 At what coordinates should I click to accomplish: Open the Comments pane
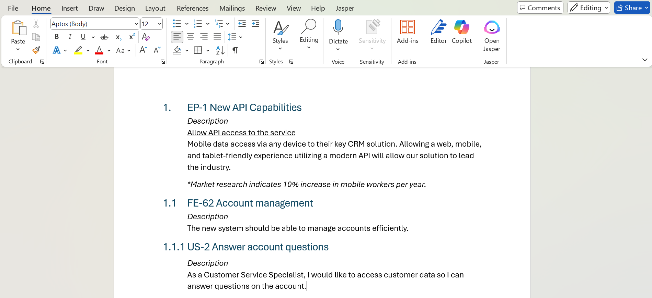540,8
